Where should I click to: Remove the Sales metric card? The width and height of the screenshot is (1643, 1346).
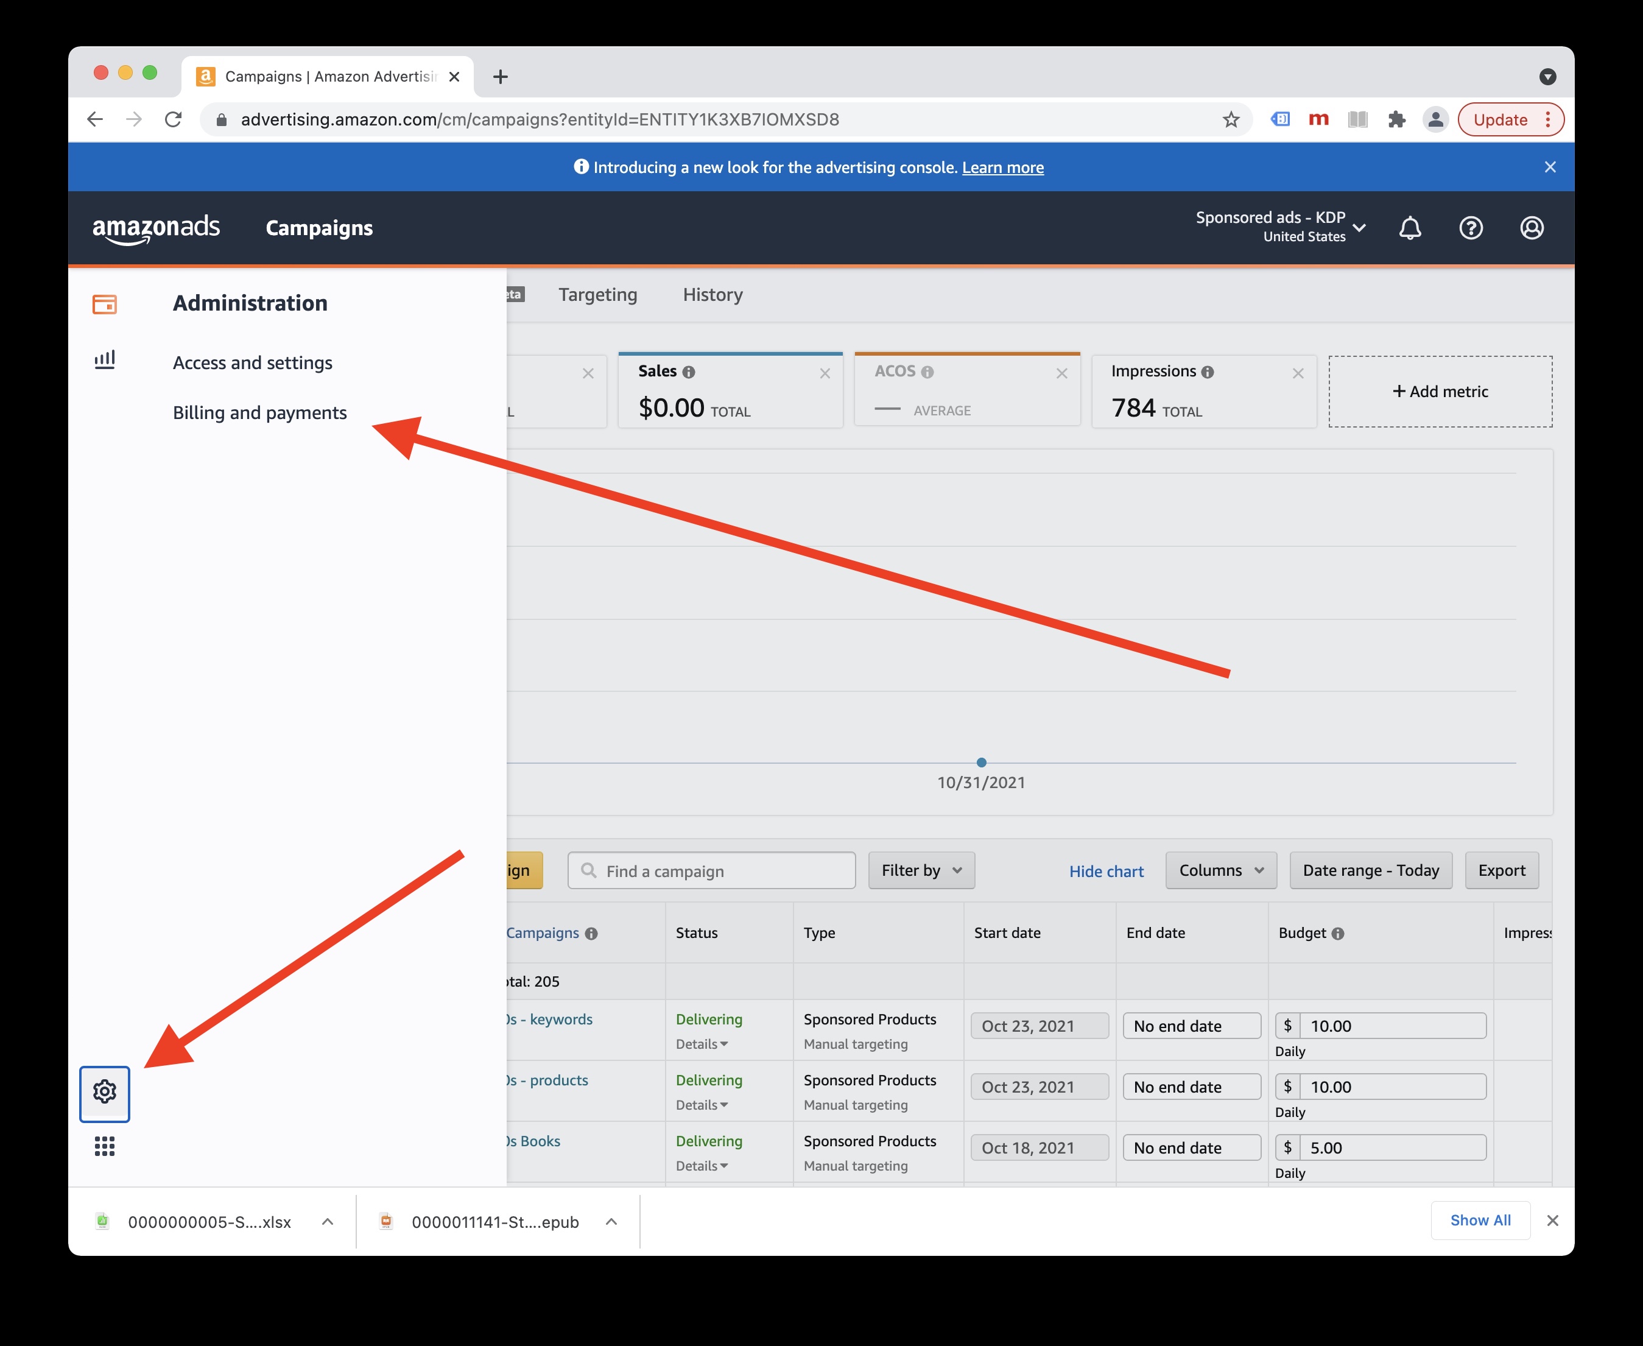[825, 374]
